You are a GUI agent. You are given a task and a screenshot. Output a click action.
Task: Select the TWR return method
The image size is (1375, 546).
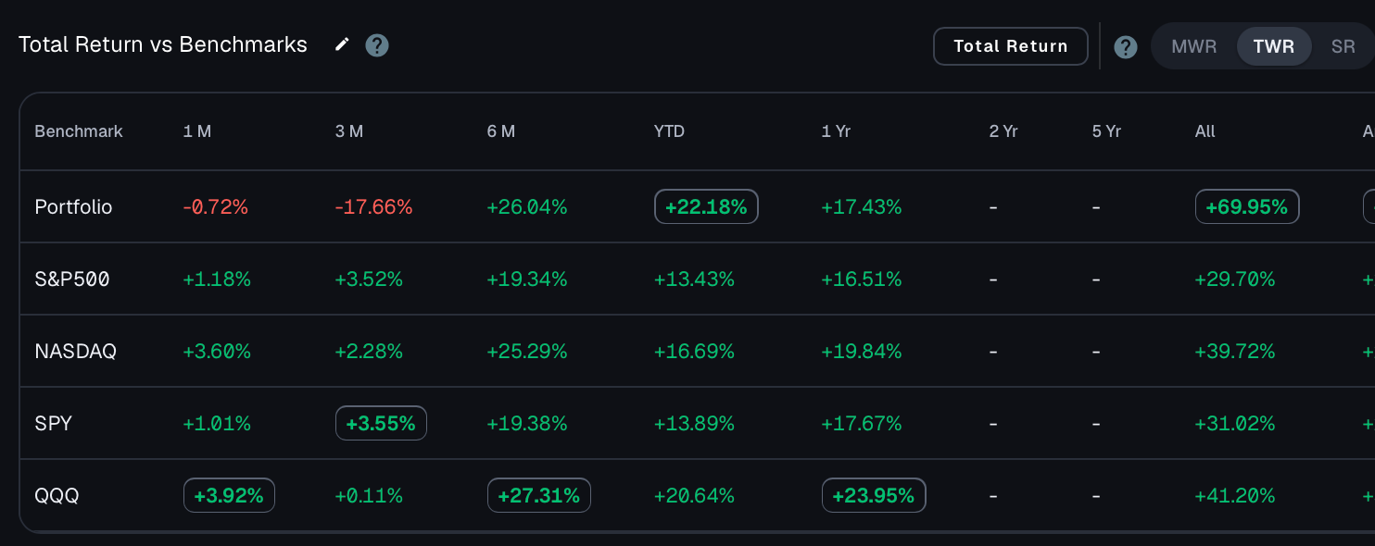1274,46
